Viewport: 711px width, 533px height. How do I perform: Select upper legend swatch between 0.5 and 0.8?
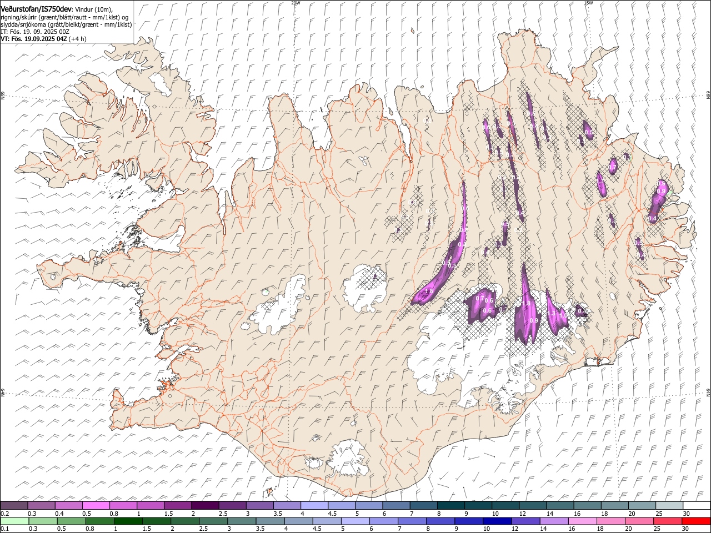[96, 505]
